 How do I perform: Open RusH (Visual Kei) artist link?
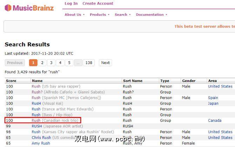click(36, 104)
